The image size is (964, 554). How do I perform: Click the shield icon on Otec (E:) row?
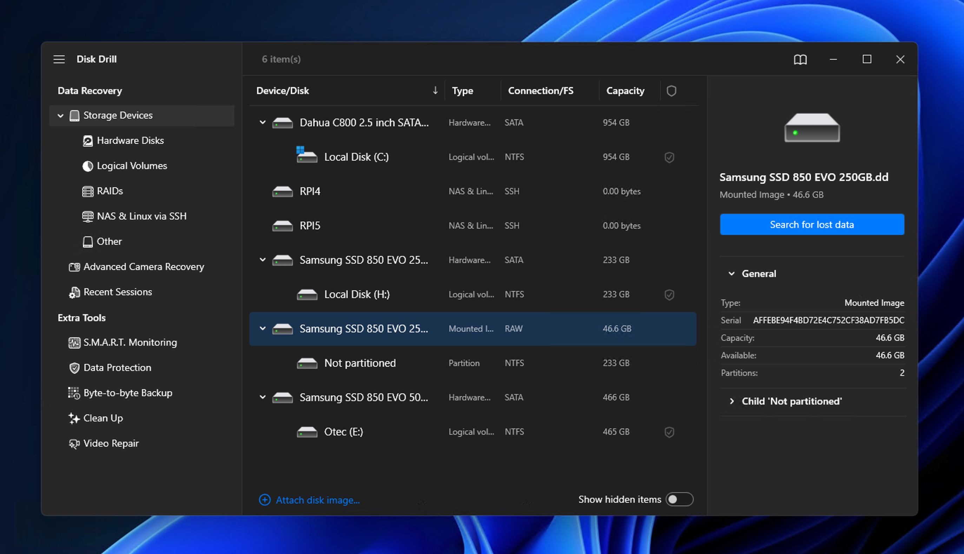669,432
